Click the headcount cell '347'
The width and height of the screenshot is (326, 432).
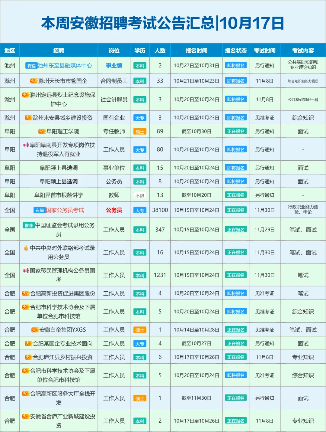point(160,230)
